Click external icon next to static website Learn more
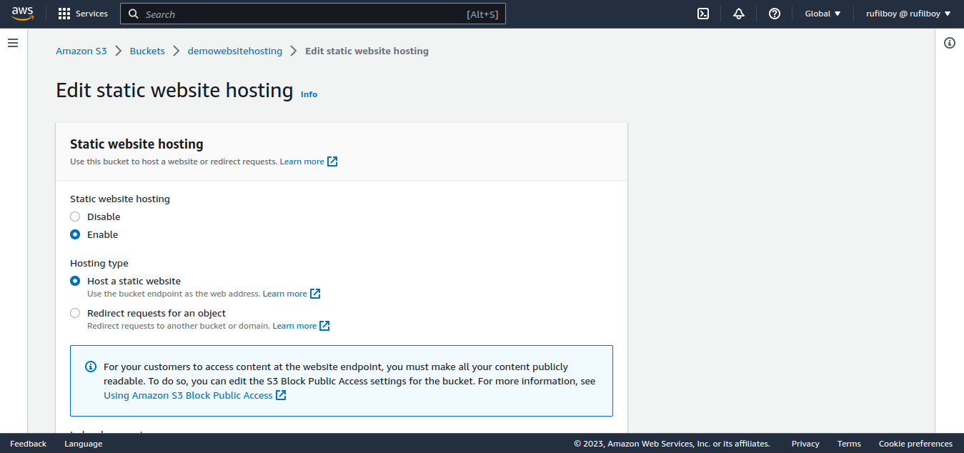The height and width of the screenshot is (453, 964). 315,294
